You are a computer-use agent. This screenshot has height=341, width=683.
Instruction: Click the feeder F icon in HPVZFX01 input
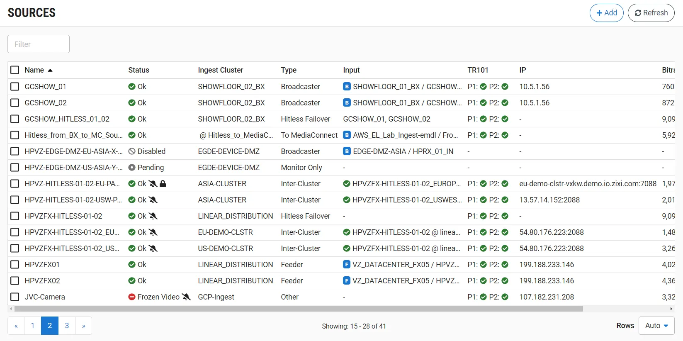[347, 264]
